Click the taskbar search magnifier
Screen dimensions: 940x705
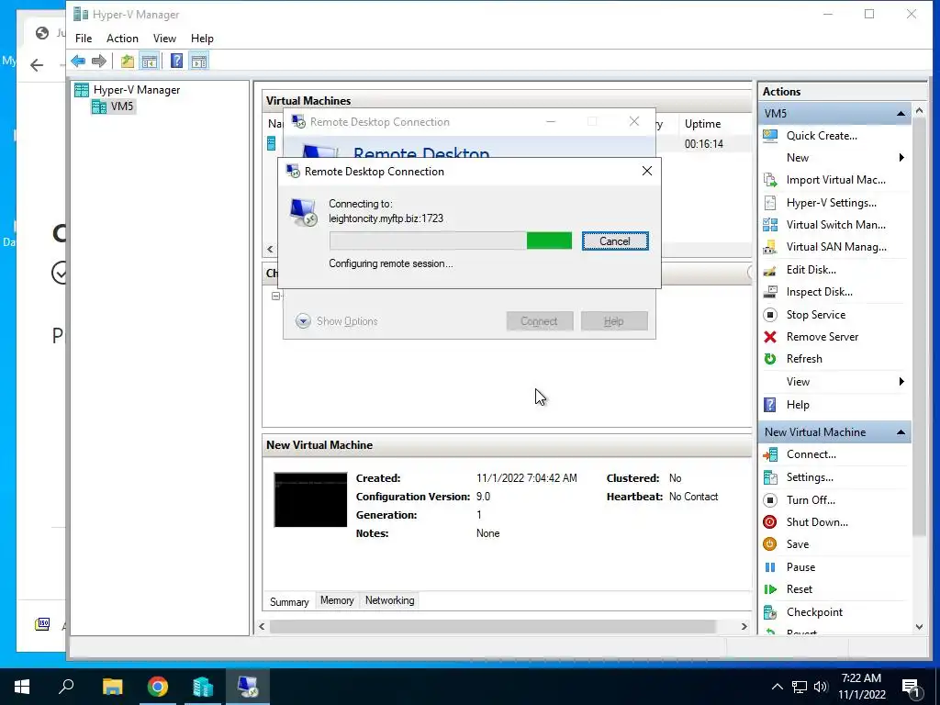(66, 685)
